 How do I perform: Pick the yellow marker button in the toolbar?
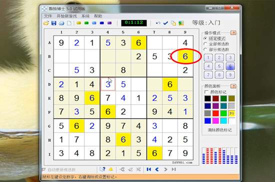click(78, 23)
